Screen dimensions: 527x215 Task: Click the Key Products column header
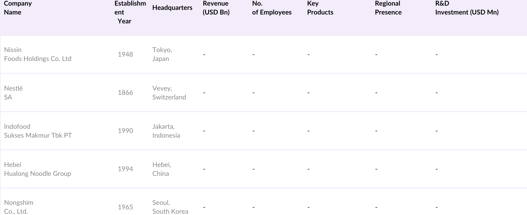(x=320, y=8)
